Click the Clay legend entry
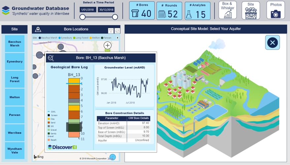290x165 pixels. coord(51,119)
